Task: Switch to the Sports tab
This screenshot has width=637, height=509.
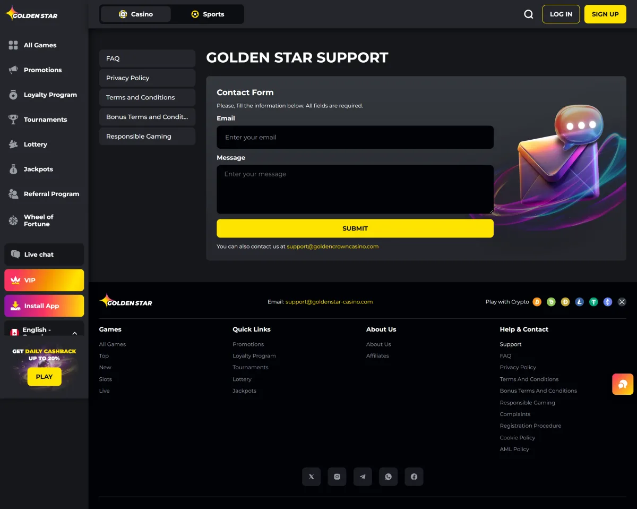Action: point(208,14)
